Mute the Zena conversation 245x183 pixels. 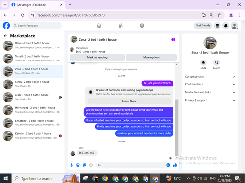coord(203,62)
